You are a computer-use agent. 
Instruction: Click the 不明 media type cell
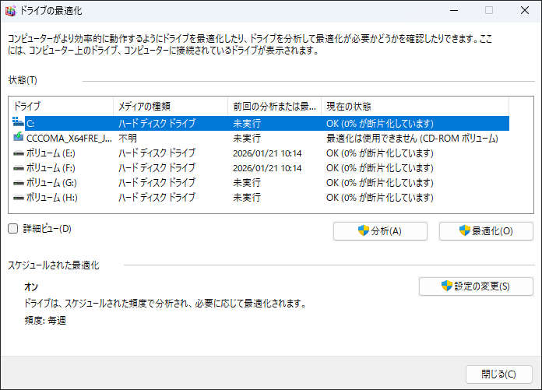[128, 139]
